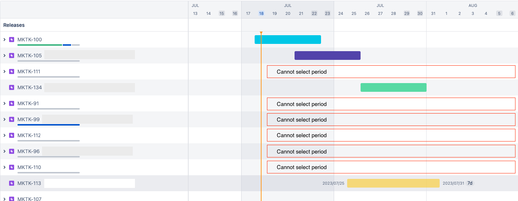This screenshot has width=518, height=201.
Task: Expand the MKTK-111 row
Action: [x=4, y=71]
